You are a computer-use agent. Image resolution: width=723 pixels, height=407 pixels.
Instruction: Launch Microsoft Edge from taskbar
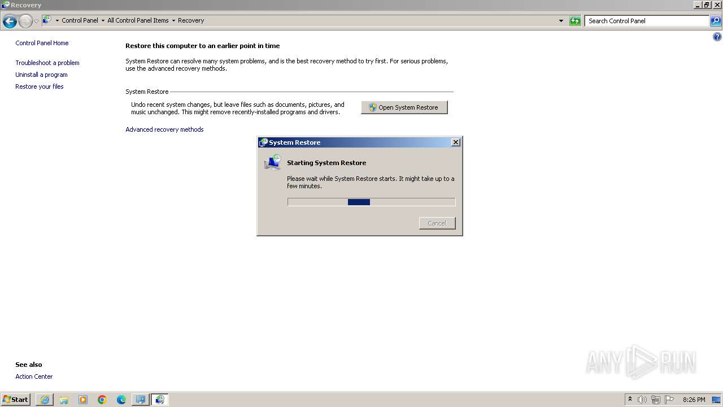coord(121,400)
